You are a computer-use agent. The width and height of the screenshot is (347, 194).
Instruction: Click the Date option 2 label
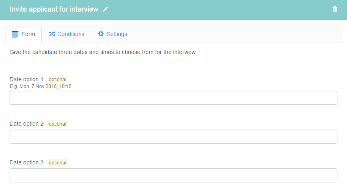[26, 124]
